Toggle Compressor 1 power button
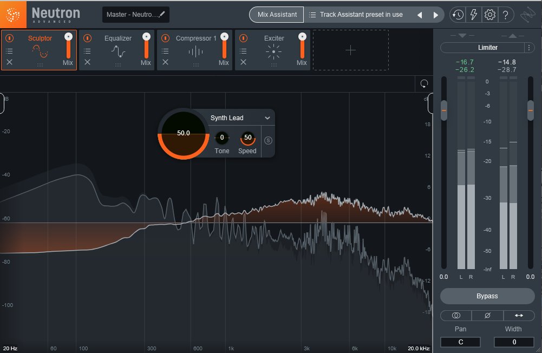542x353 pixels. pos(165,38)
